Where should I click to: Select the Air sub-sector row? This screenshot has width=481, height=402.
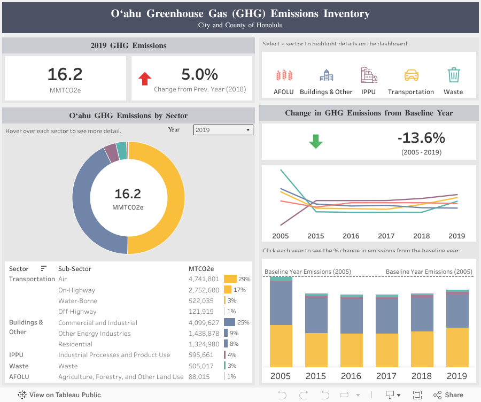(63, 279)
